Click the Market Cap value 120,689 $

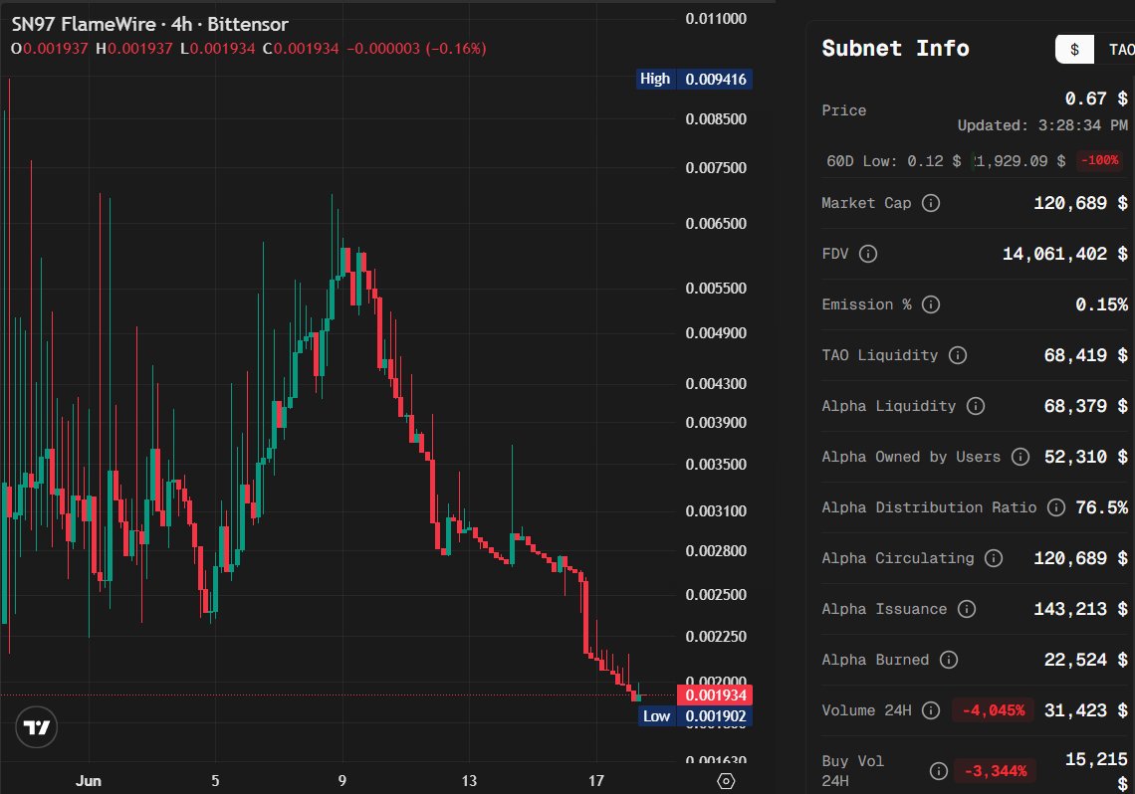pyautogui.click(x=1080, y=203)
